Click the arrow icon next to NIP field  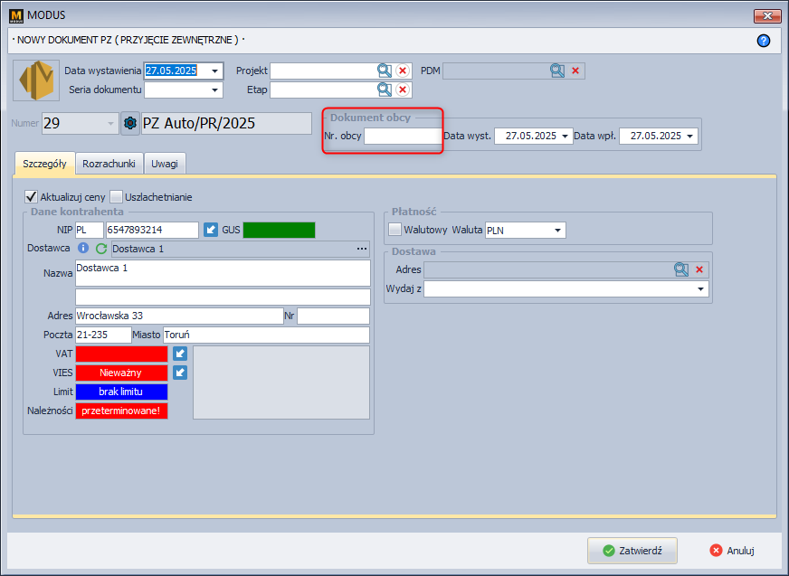pyautogui.click(x=211, y=230)
